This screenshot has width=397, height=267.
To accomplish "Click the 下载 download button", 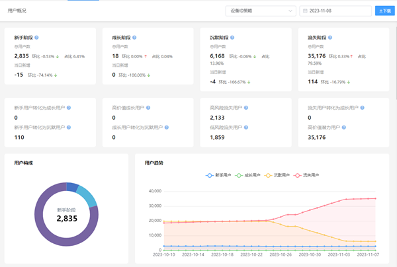I will coord(385,11).
